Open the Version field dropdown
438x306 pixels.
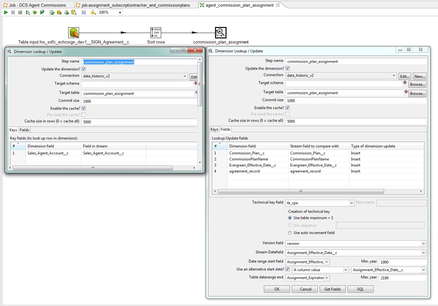(x=423, y=244)
